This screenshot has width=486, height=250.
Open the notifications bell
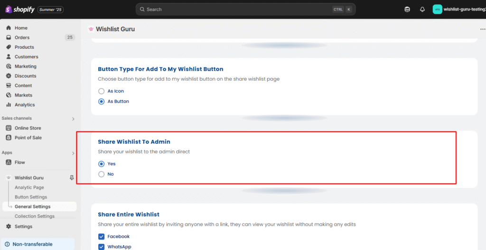coord(422,9)
